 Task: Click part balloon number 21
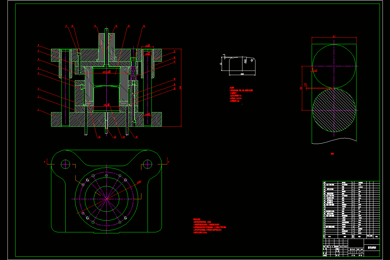click(136, 137)
